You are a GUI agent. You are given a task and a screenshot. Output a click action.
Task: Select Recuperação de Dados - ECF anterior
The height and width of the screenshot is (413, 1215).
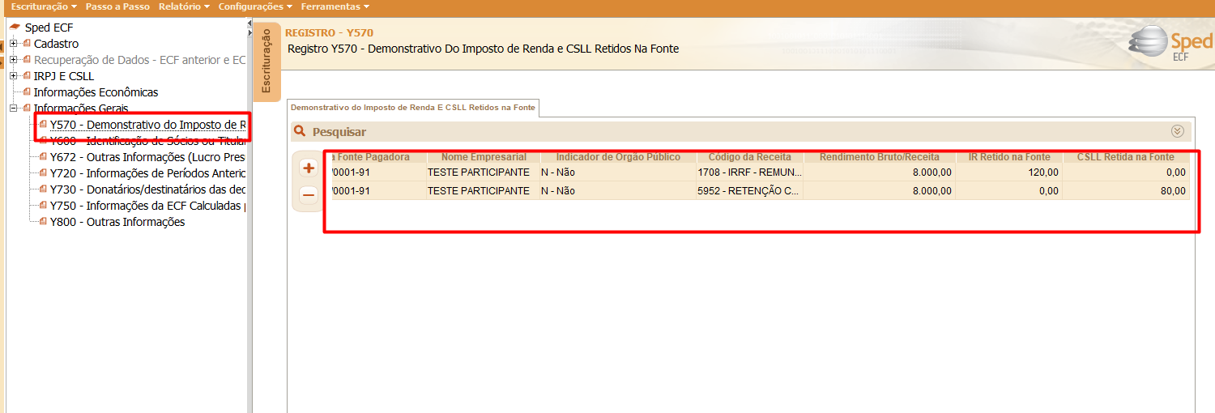click(x=139, y=60)
